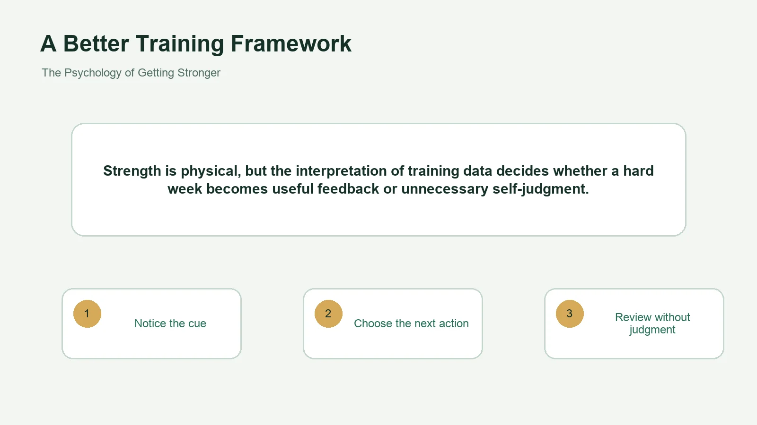Click the title "A Better Training Framework"
Viewport: 757px width, 425px height.
196,44
